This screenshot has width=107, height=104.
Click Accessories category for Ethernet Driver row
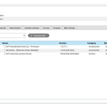coord(94,50)
